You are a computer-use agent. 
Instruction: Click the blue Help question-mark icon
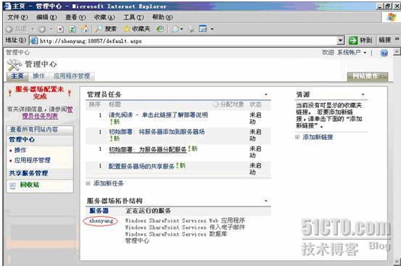[x=384, y=53]
